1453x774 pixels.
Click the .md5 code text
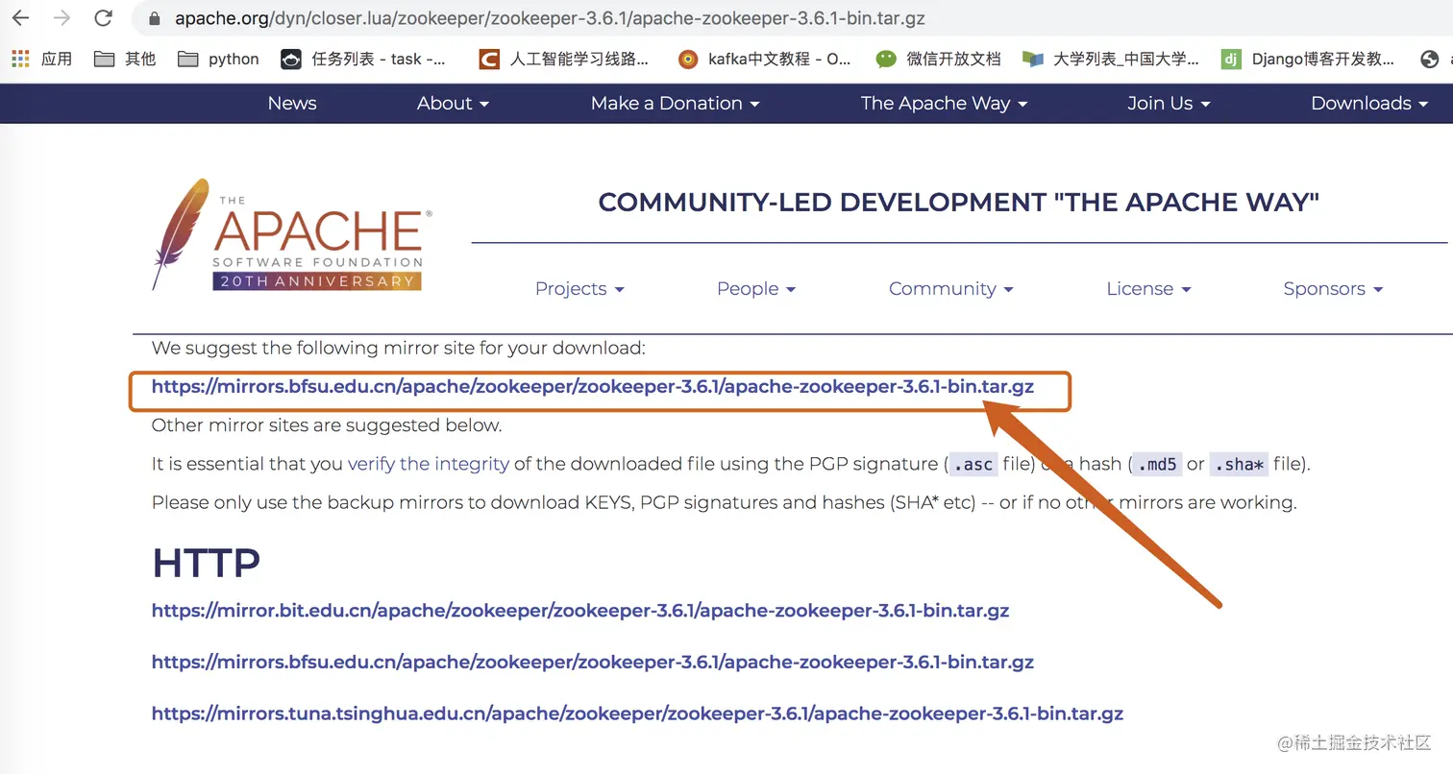[1157, 464]
